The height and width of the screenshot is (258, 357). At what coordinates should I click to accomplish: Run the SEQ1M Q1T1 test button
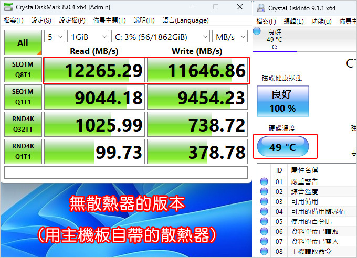click(x=23, y=97)
